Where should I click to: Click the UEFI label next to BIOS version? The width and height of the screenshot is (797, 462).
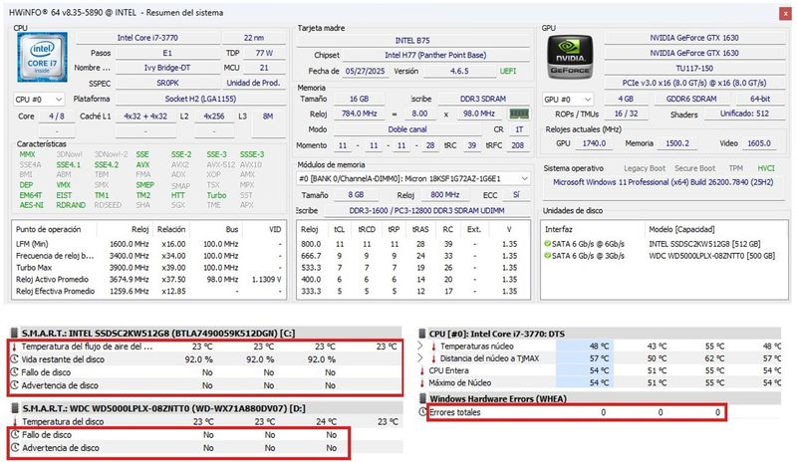[x=508, y=71]
